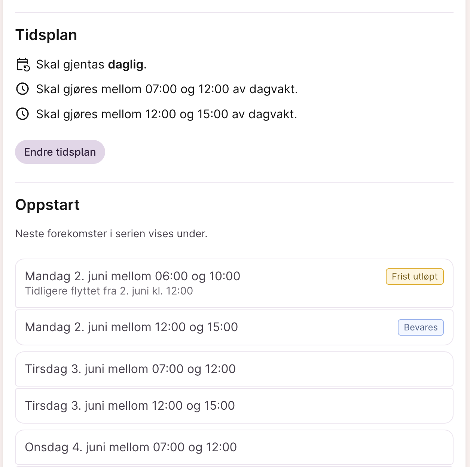Open Mandag 2. juni 12:00–15:00 occurrence

tap(234, 327)
